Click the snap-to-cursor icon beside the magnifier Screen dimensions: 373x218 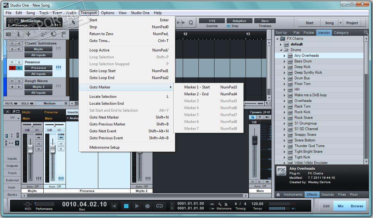[181, 23]
